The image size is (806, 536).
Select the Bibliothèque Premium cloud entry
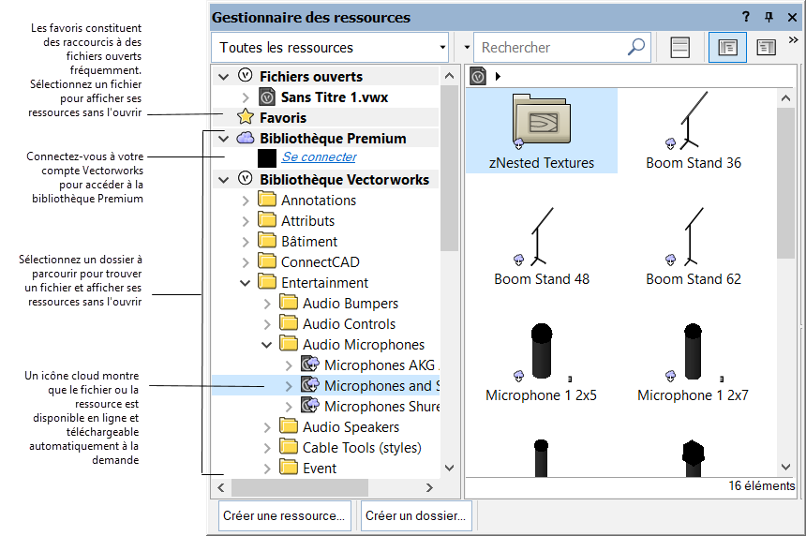332,138
